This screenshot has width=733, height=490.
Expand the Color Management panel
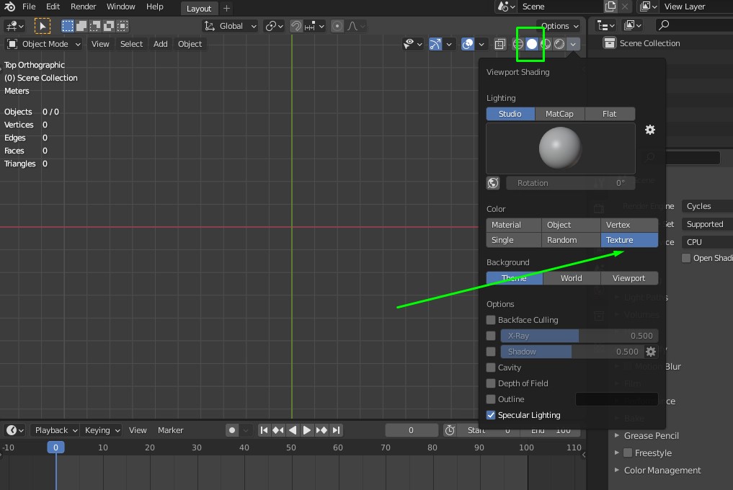(x=662, y=471)
